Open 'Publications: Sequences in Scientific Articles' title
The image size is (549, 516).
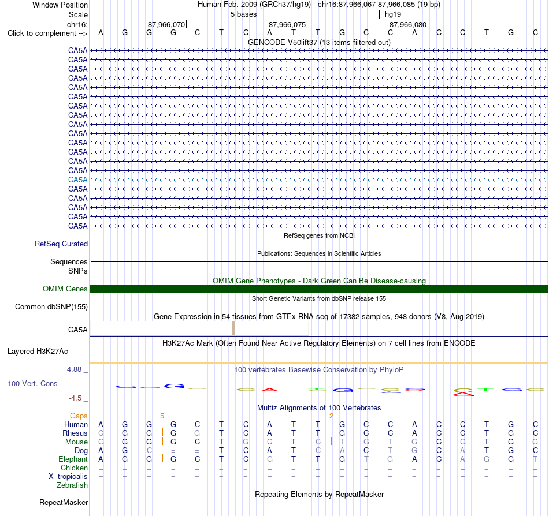point(319,253)
